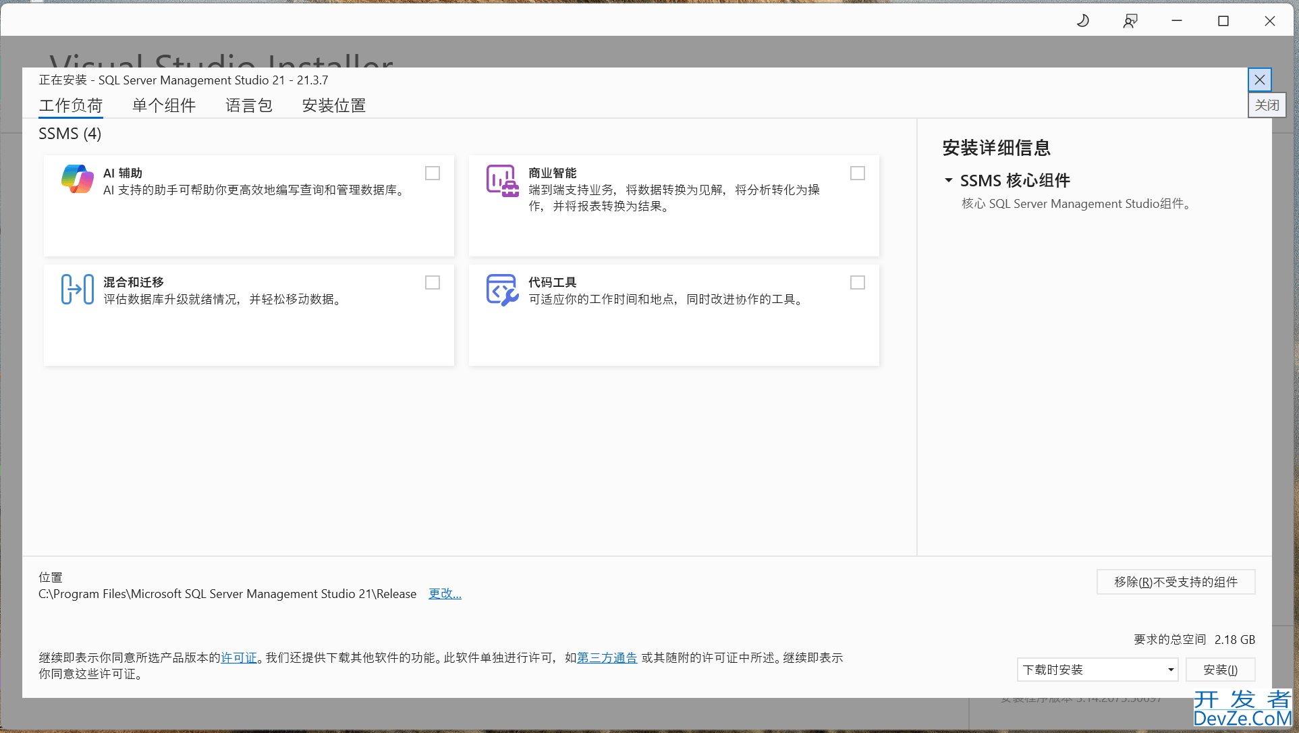This screenshot has width=1299, height=733.
Task: Maximize the Visual Studio Installer window
Action: click(x=1223, y=21)
